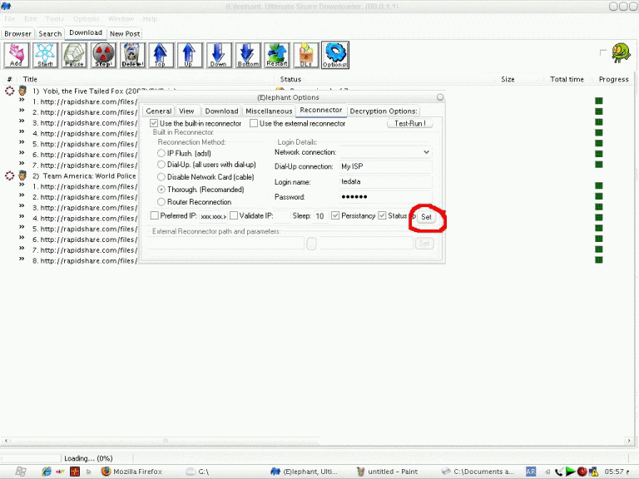Click the Delete toolbar icon
Image resolution: width=639 pixels, height=479 pixels.
point(132,55)
